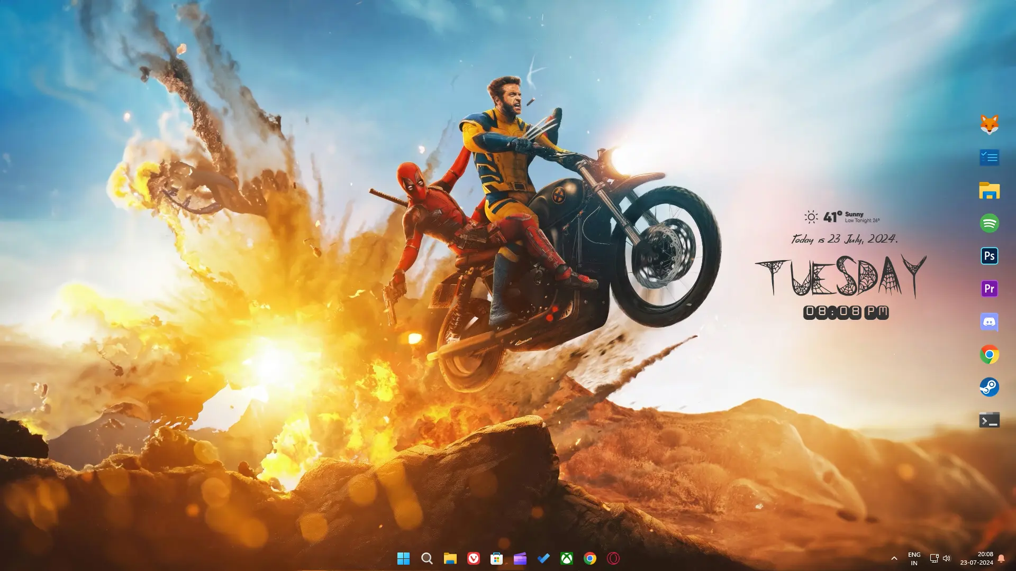The width and height of the screenshot is (1016, 571).
Task: Launch Premiere Pro from the desktop dock
Action: coord(989,289)
